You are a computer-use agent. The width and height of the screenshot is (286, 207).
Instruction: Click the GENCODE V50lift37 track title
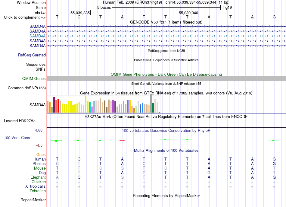pos(166,22)
